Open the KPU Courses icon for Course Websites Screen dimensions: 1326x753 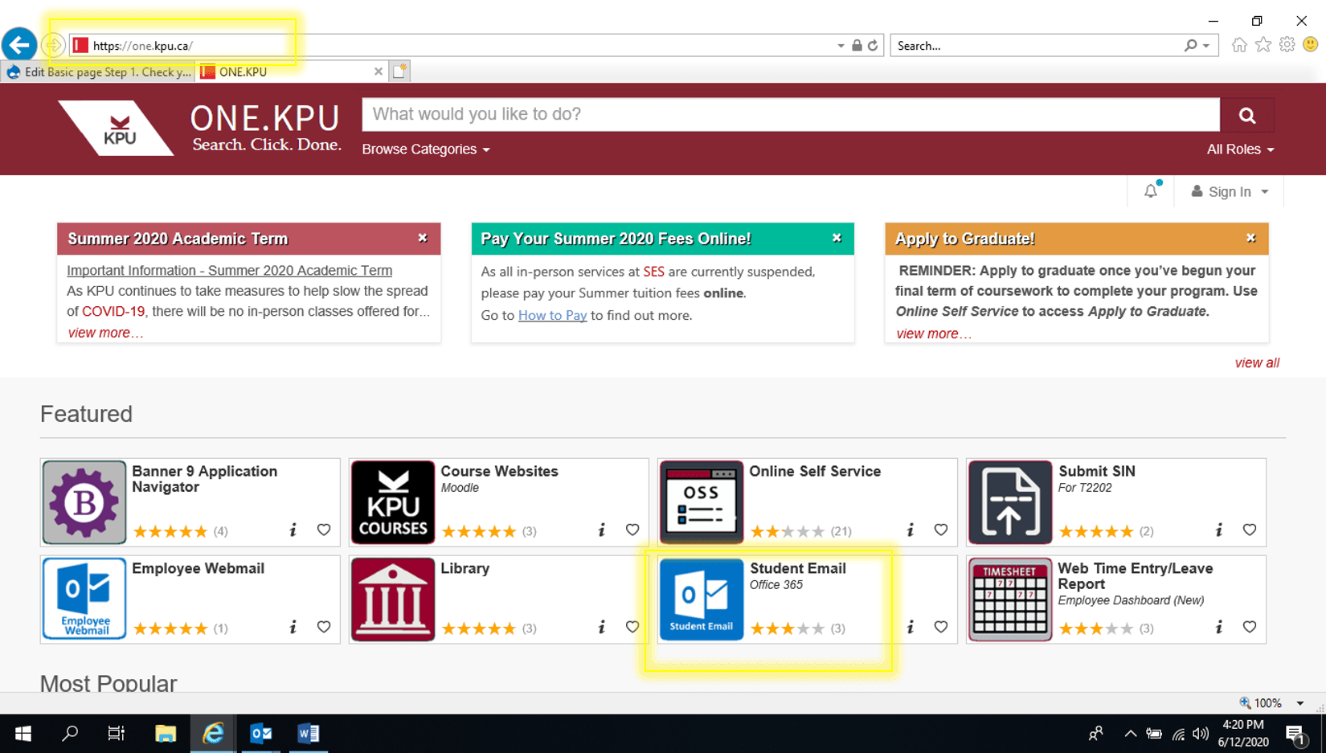tap(392, 501)
